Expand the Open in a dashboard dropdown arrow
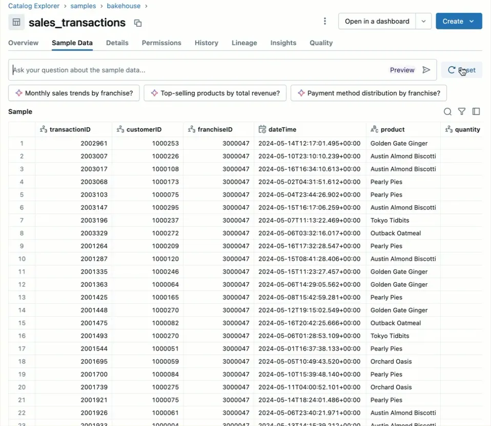Screen dimensions: 491x426 423,21
